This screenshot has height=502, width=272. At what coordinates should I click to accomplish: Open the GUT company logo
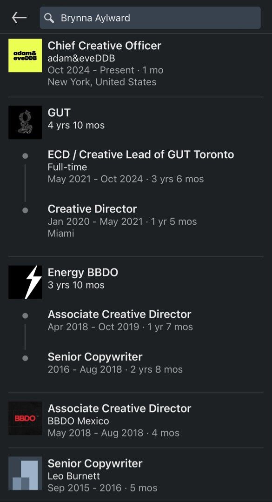coord(25,122)
